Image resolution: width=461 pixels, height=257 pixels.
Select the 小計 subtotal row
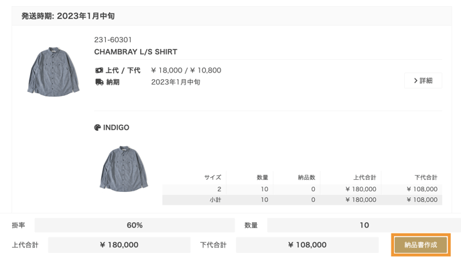[302, 199]
